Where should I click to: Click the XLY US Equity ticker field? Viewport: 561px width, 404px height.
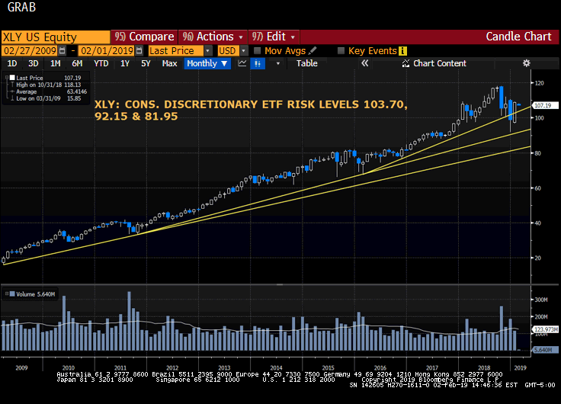click(56, 37)
